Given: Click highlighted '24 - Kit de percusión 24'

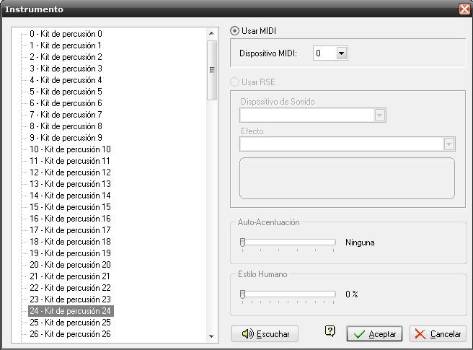Looking at the screenshot, I should pos(71,311).
